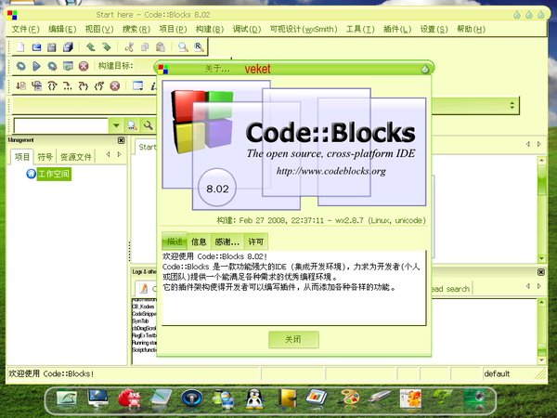Viewport: 557px width, 418px height.
Task: Click the Paste clipboard icon
Action: [161, 47]
